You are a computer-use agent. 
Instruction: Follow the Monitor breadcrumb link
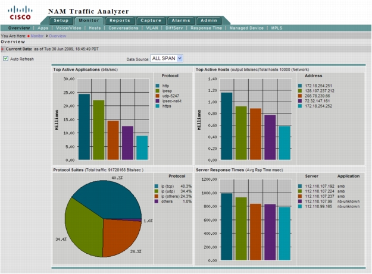(x=37, y=36)
